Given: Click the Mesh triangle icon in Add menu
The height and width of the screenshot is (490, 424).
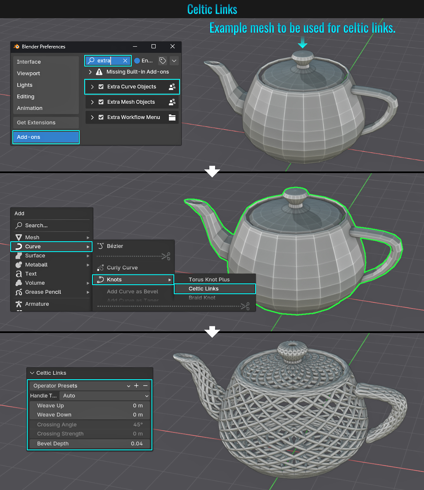Looking at the screenshot, I should point(19,238).
